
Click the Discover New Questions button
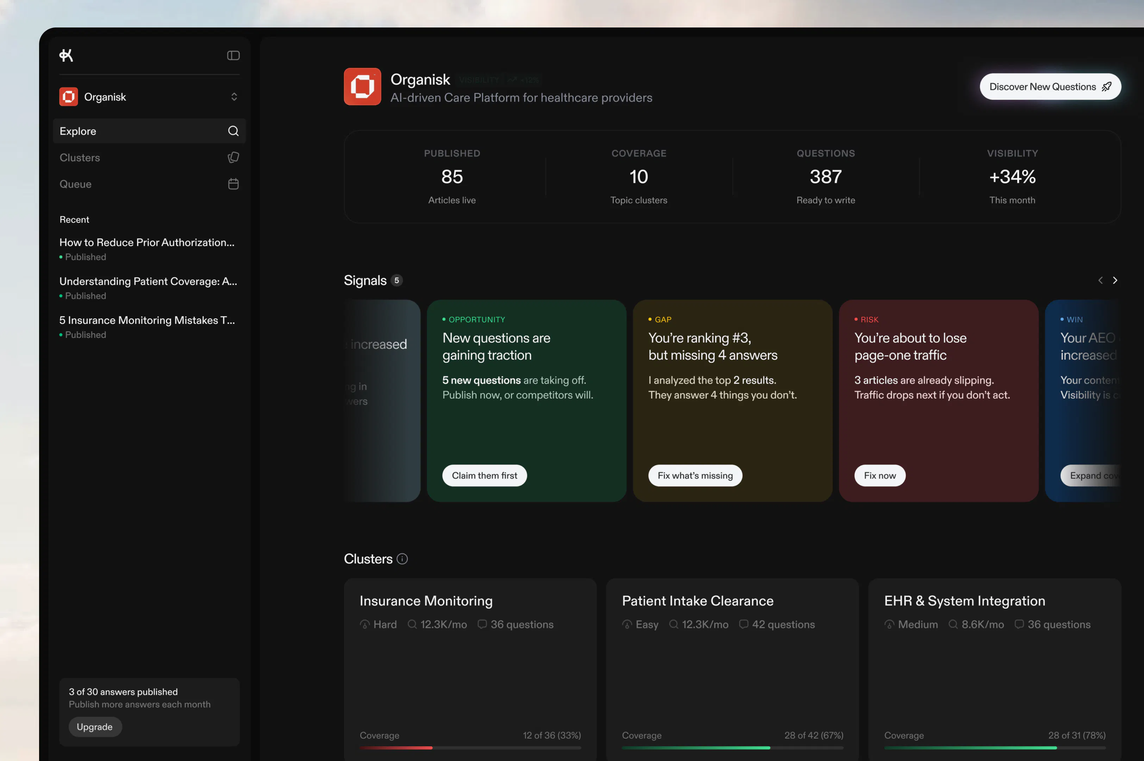click(x=1050, y=86)
